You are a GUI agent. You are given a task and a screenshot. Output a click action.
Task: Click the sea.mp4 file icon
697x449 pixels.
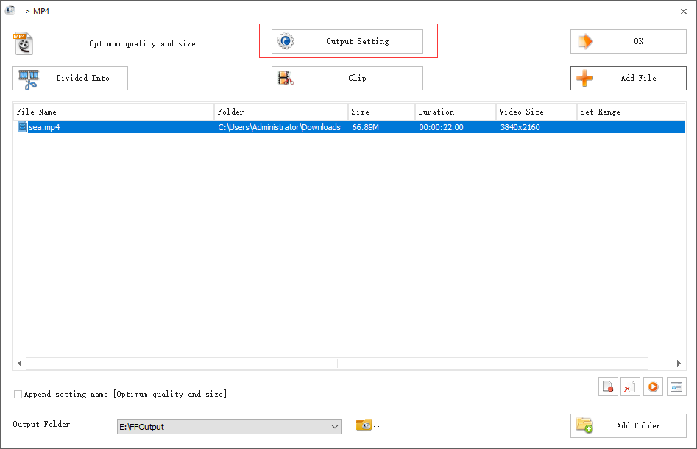click(22, 127)
